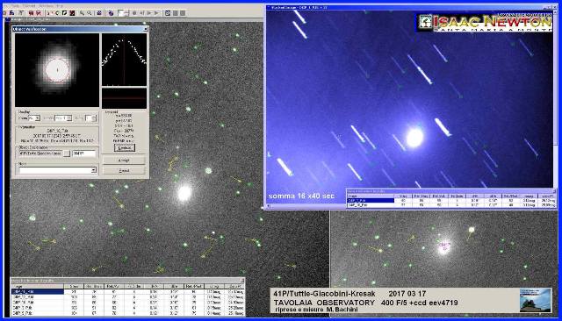The height and width of the screenshot is (321, 562).
Task: Click the Centroid button
Action: [x=125, y=148]
